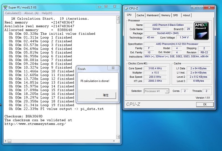Click the Ext. Family value '10'

click(x=149, y=52)
